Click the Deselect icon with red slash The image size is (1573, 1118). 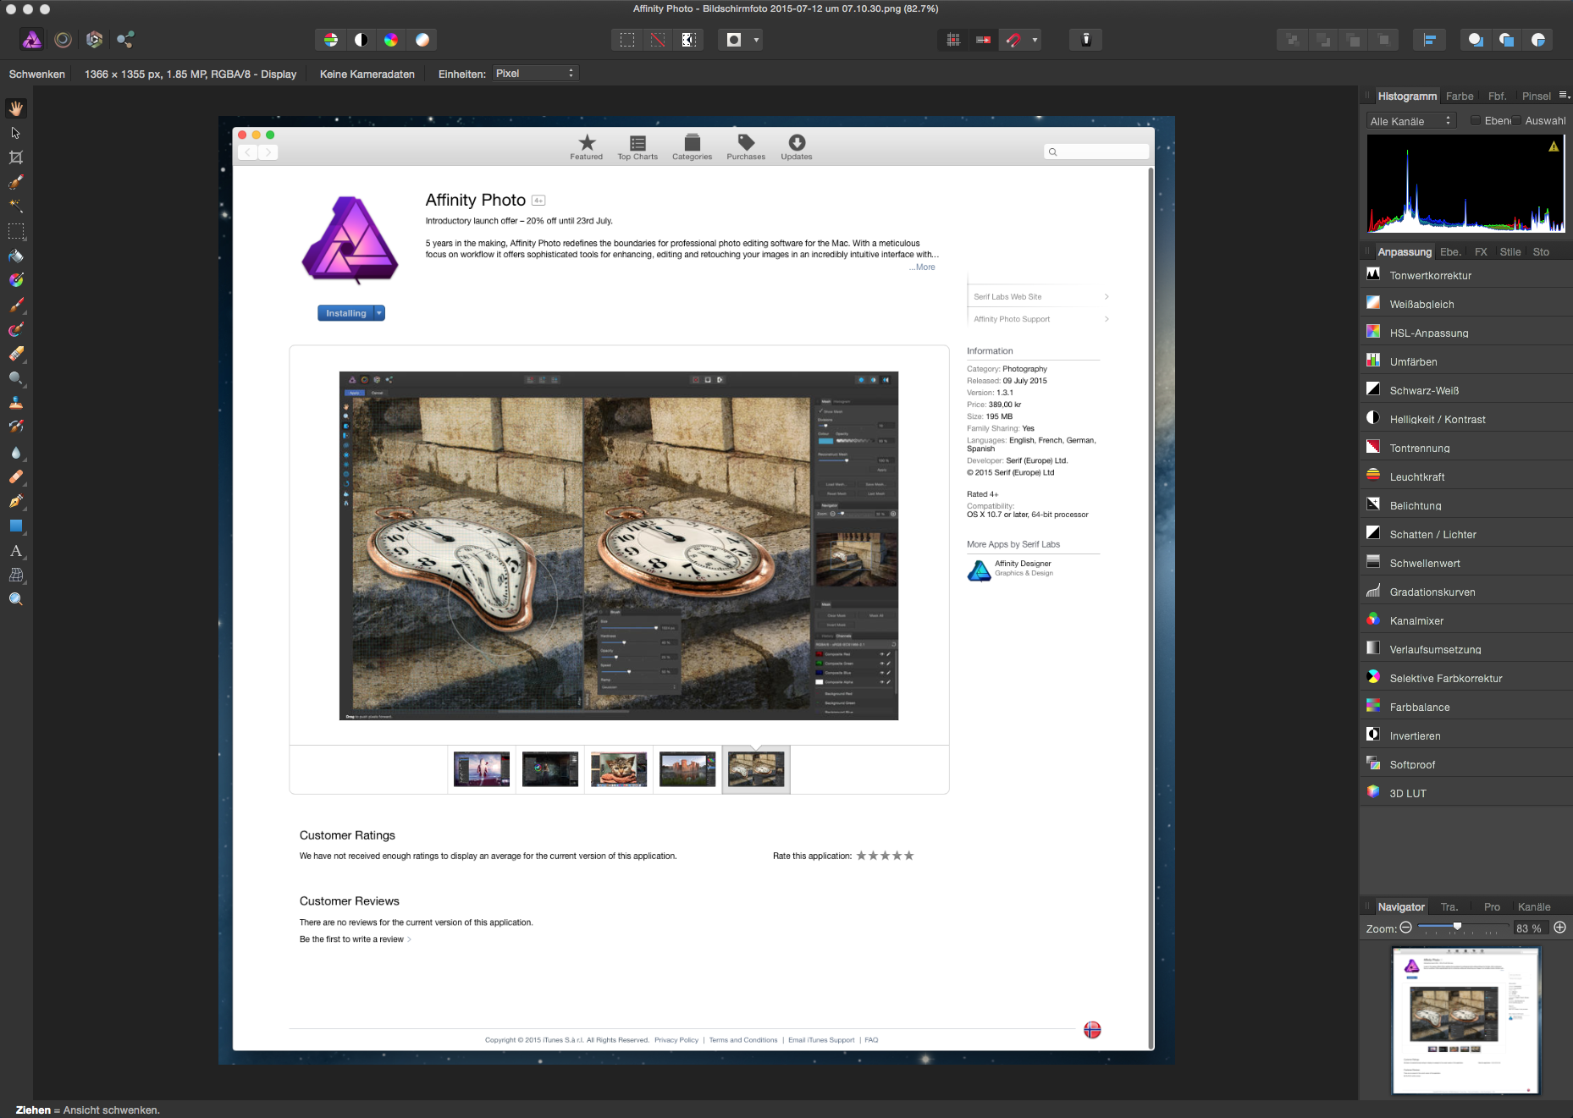(658, 40)
